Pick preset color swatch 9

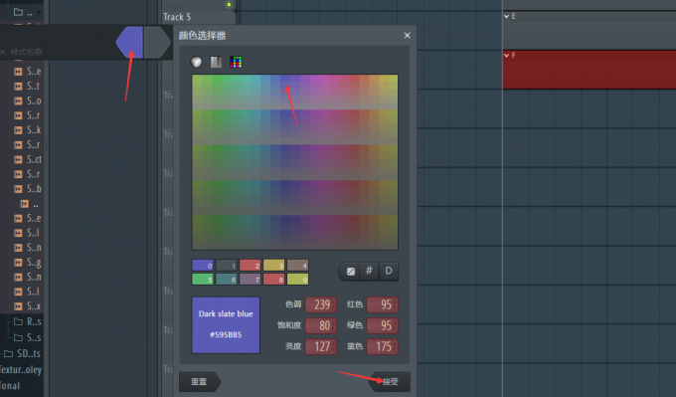(297, 280)
